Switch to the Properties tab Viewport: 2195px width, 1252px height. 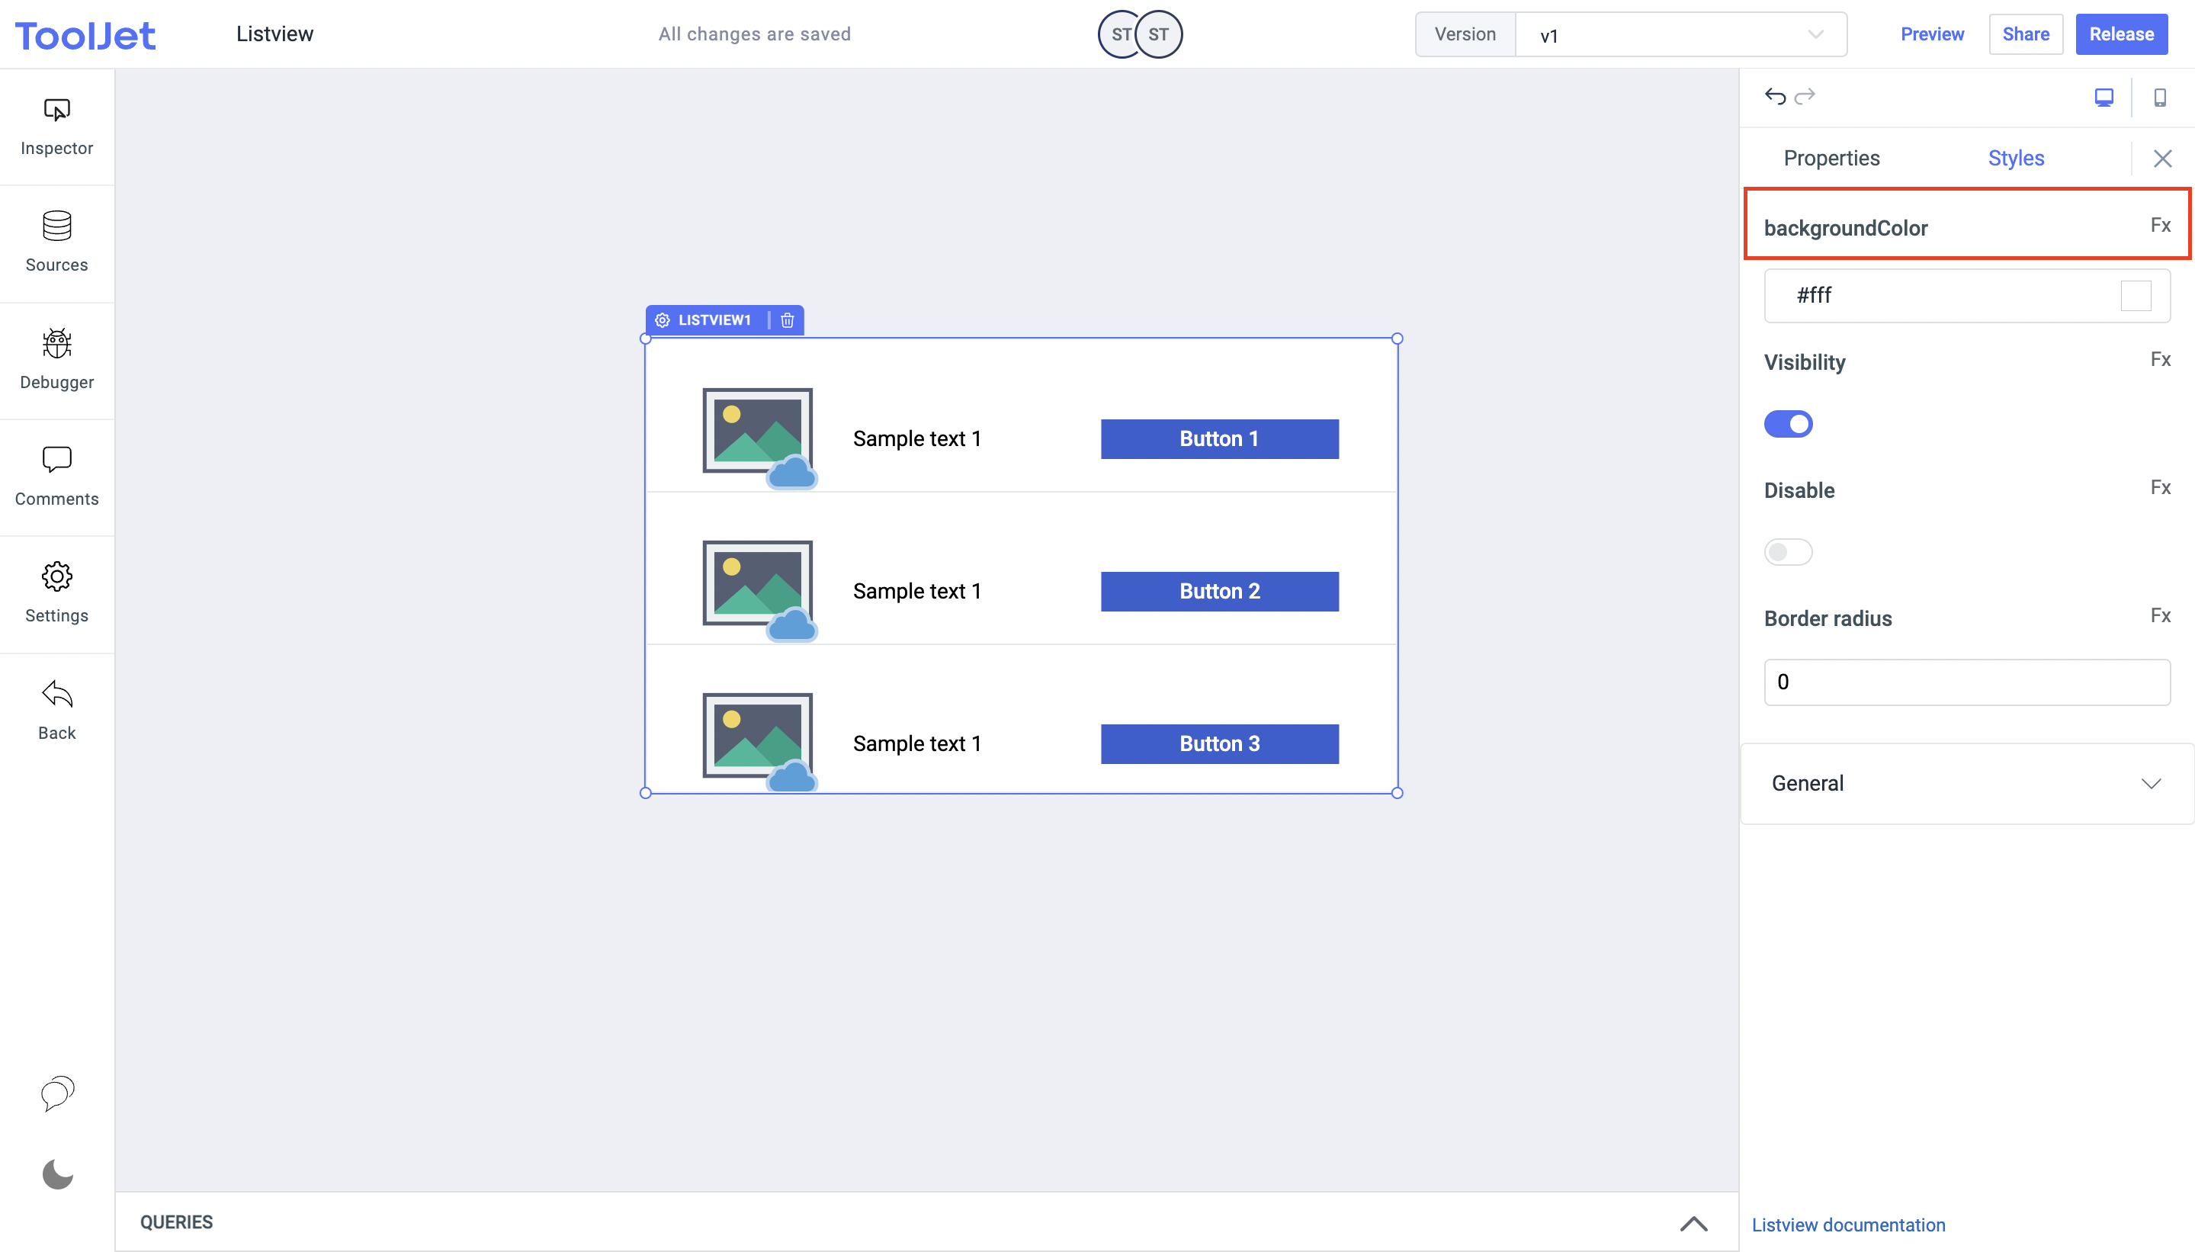pos(1831,159)
